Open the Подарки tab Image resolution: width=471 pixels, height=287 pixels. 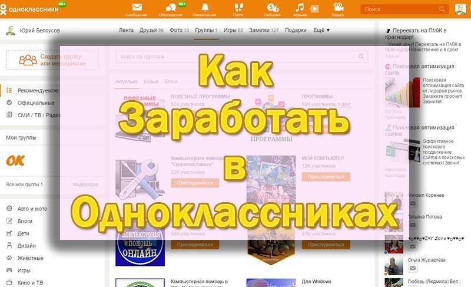(296, 30)
